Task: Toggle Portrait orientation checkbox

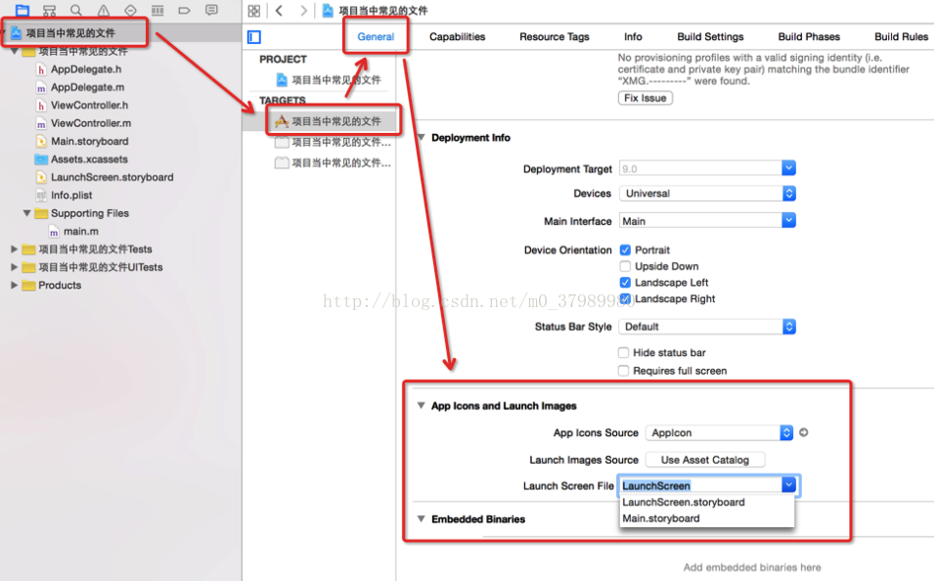Action: [625, 249]
